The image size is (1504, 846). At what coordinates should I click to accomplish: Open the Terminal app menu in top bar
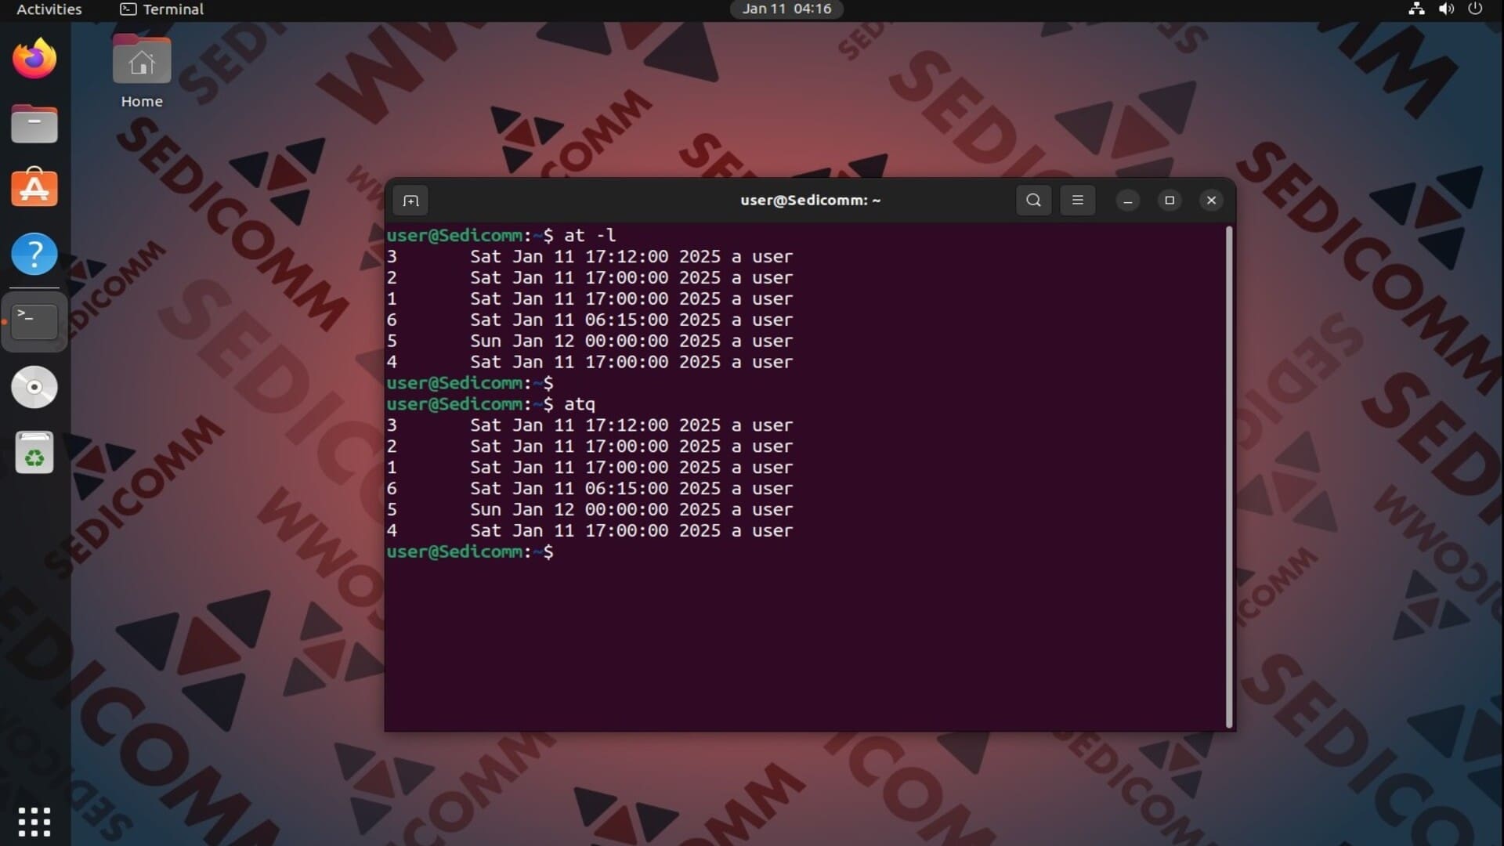162,9
